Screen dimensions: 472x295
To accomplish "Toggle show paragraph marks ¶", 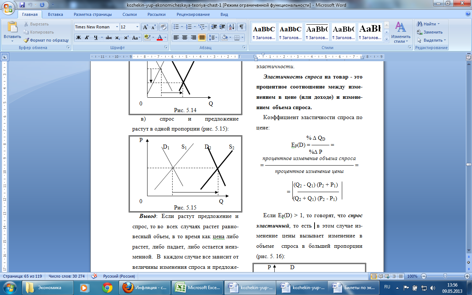I will [242, 27].
